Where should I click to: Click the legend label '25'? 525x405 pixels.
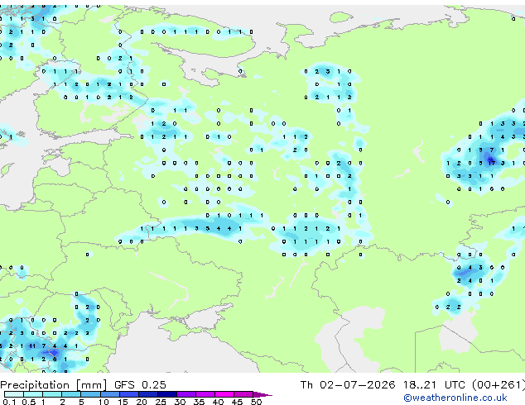[161, 402]
